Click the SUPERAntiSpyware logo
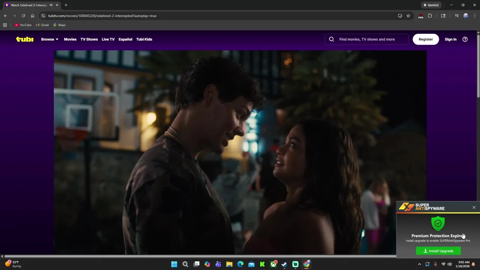 [x=421, y=207]
